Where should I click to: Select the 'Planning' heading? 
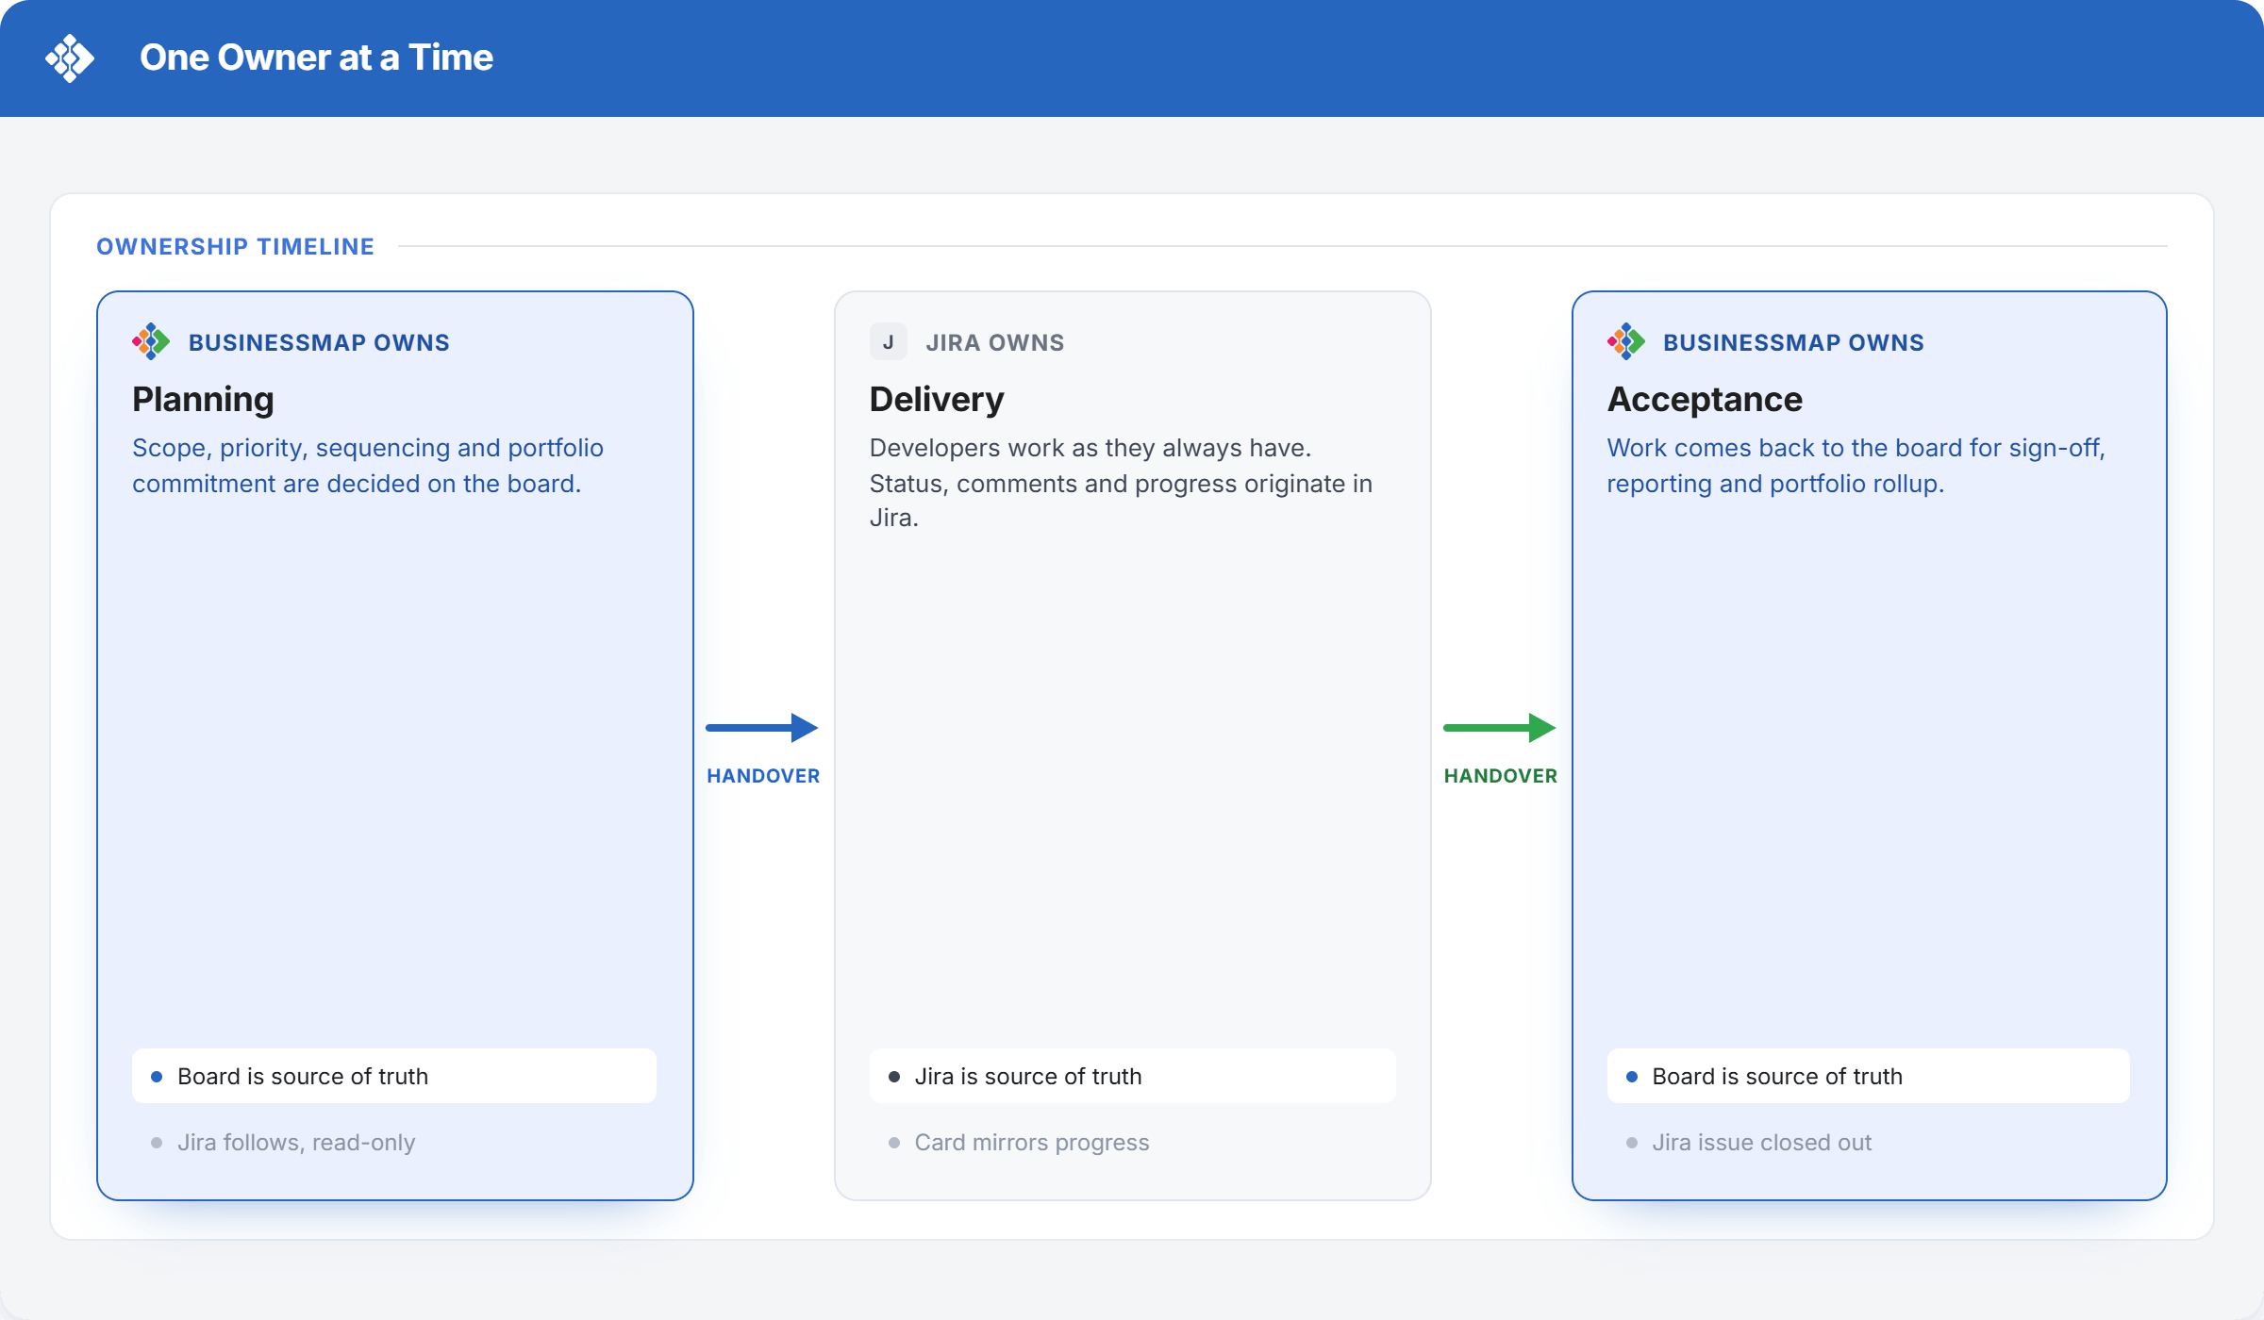point(203,399)
